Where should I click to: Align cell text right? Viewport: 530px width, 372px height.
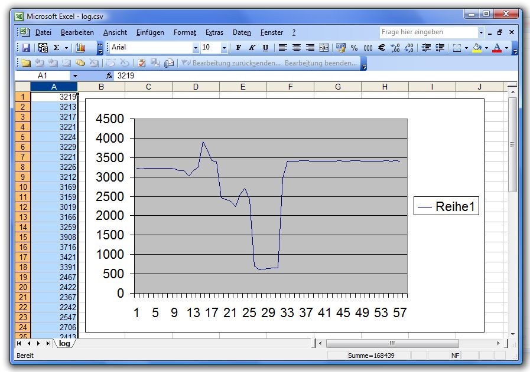click(310, 48)
